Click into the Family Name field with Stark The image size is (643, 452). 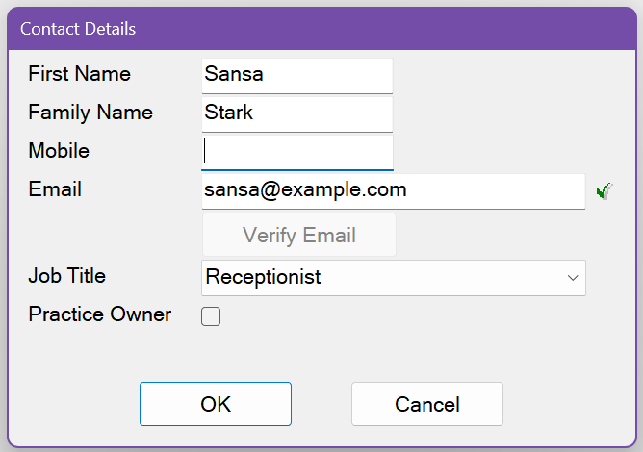click(x=297, y=113)
